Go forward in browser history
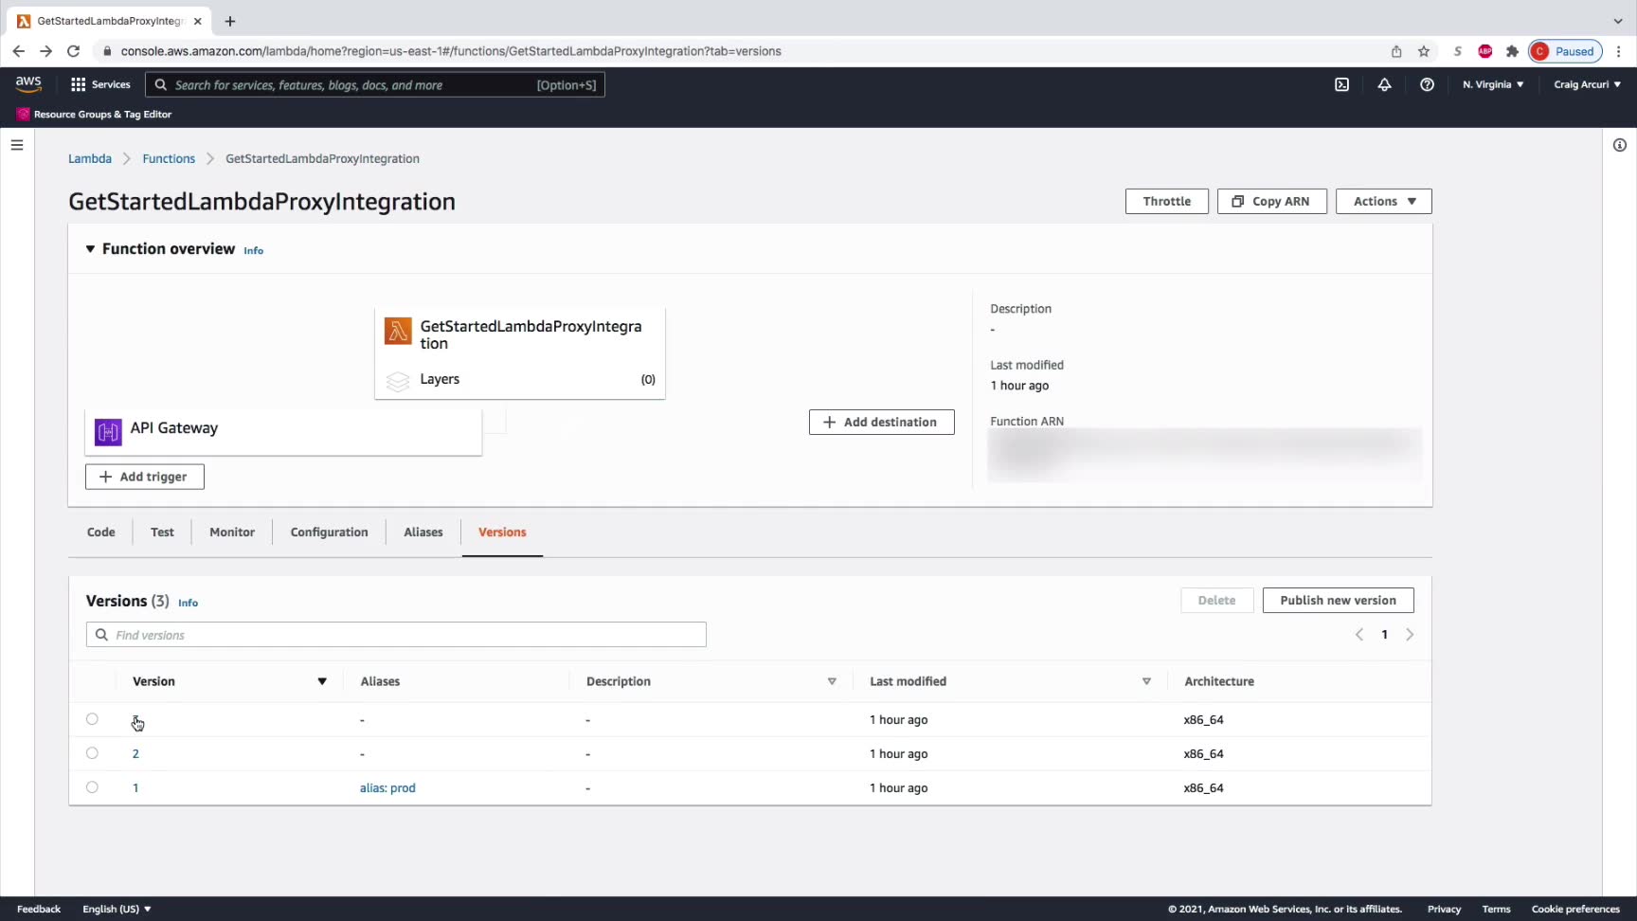This screenshot has height=921, width=1637. coord(45,51)
